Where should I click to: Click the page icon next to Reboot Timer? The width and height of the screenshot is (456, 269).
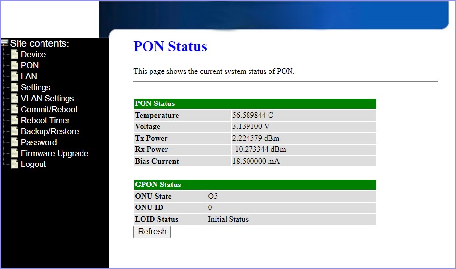[15, 120]
